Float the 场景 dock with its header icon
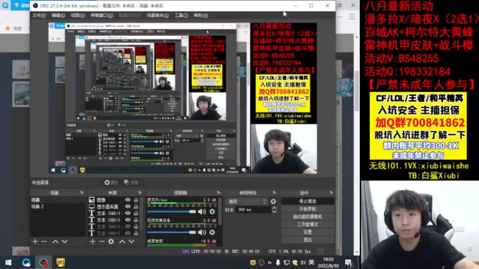 (81, 192)
